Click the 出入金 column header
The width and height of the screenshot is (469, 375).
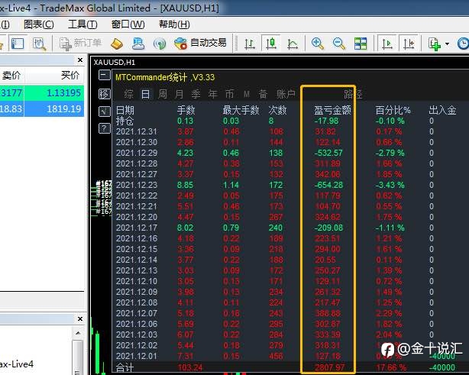tap(442, 110)
